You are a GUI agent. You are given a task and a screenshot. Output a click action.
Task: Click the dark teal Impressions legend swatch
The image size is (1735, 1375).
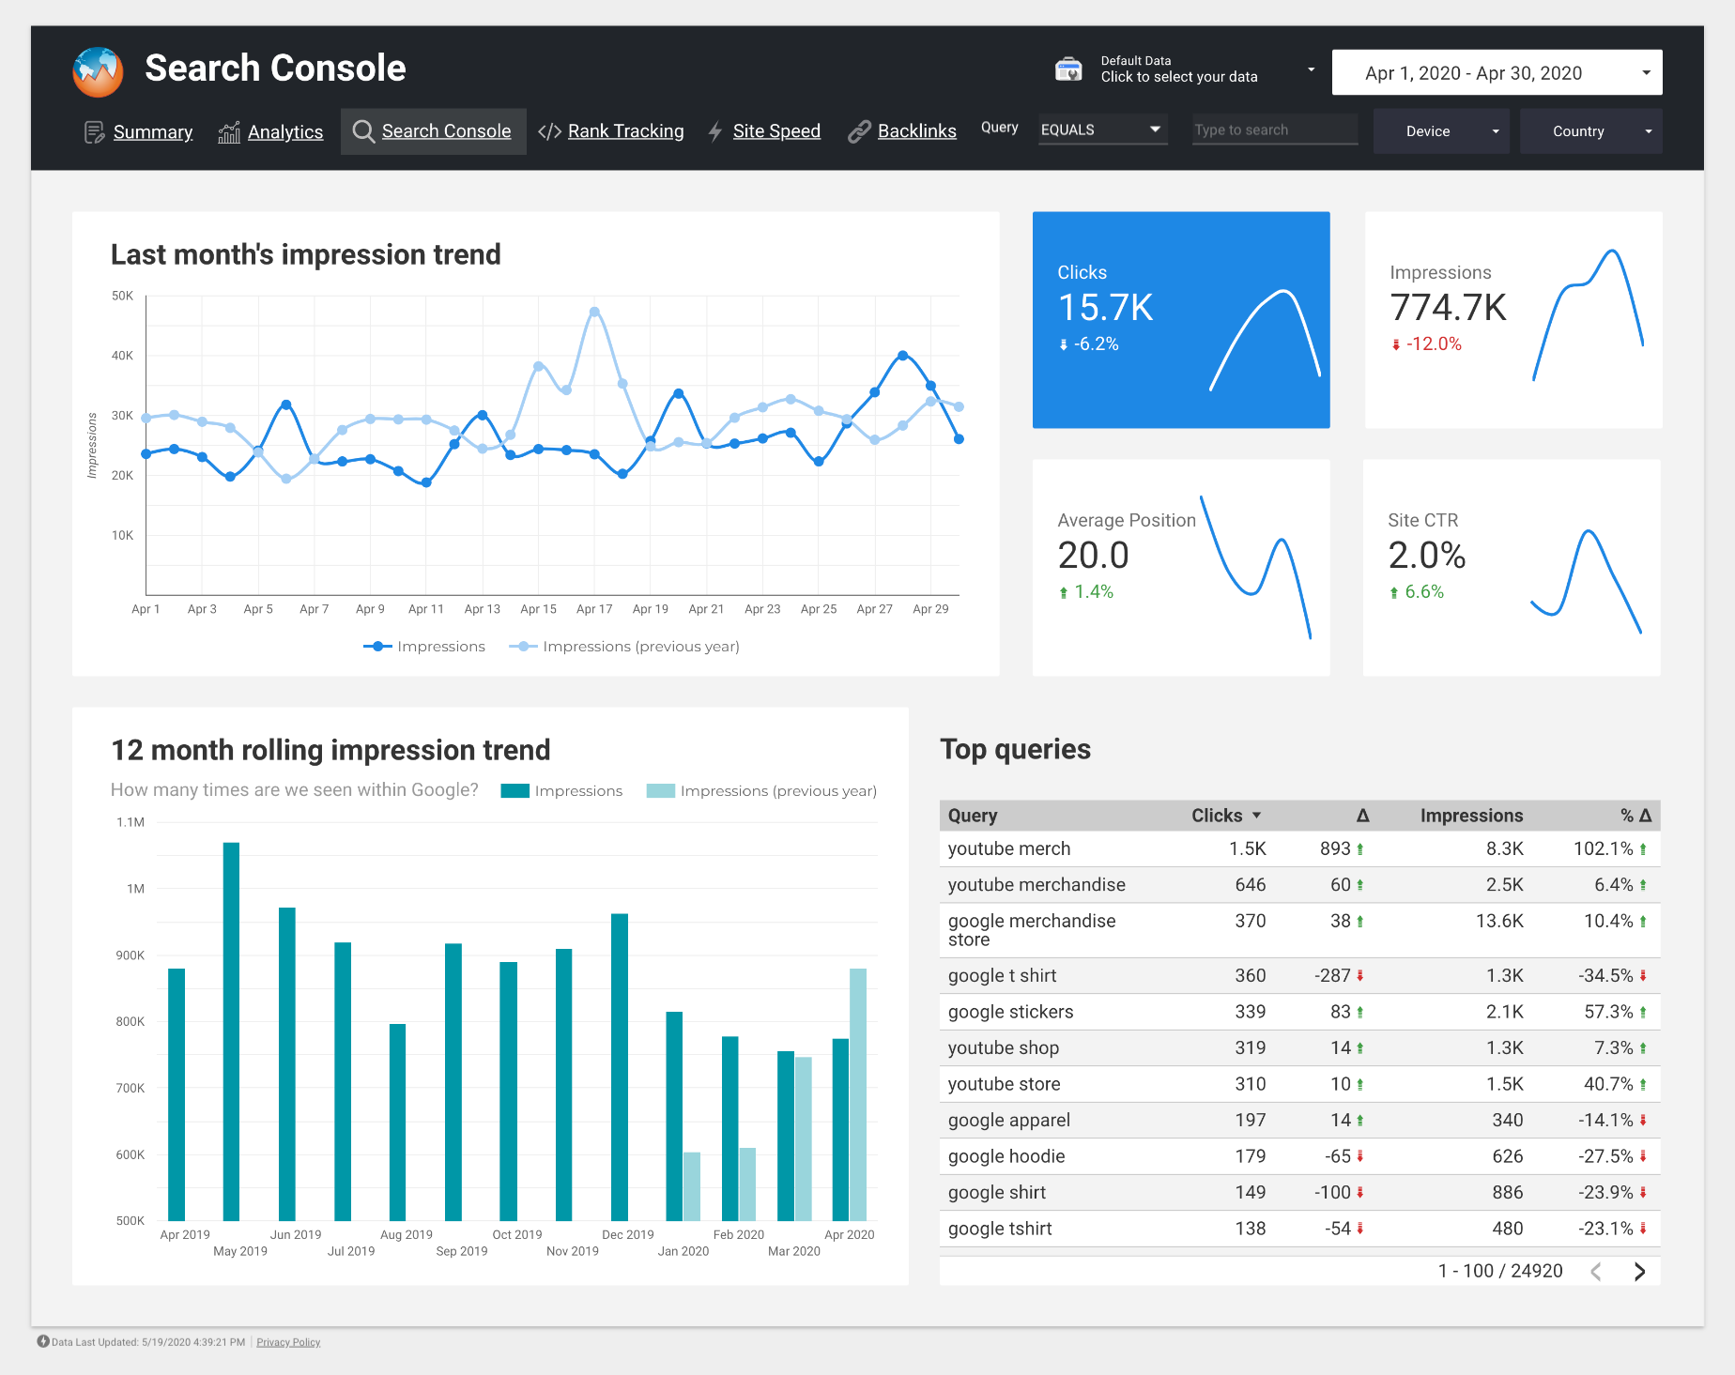(x=515, y=791)
